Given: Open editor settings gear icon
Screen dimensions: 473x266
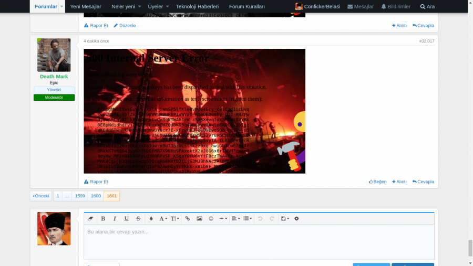Looking at the screenshot, I should pos(296,219).
